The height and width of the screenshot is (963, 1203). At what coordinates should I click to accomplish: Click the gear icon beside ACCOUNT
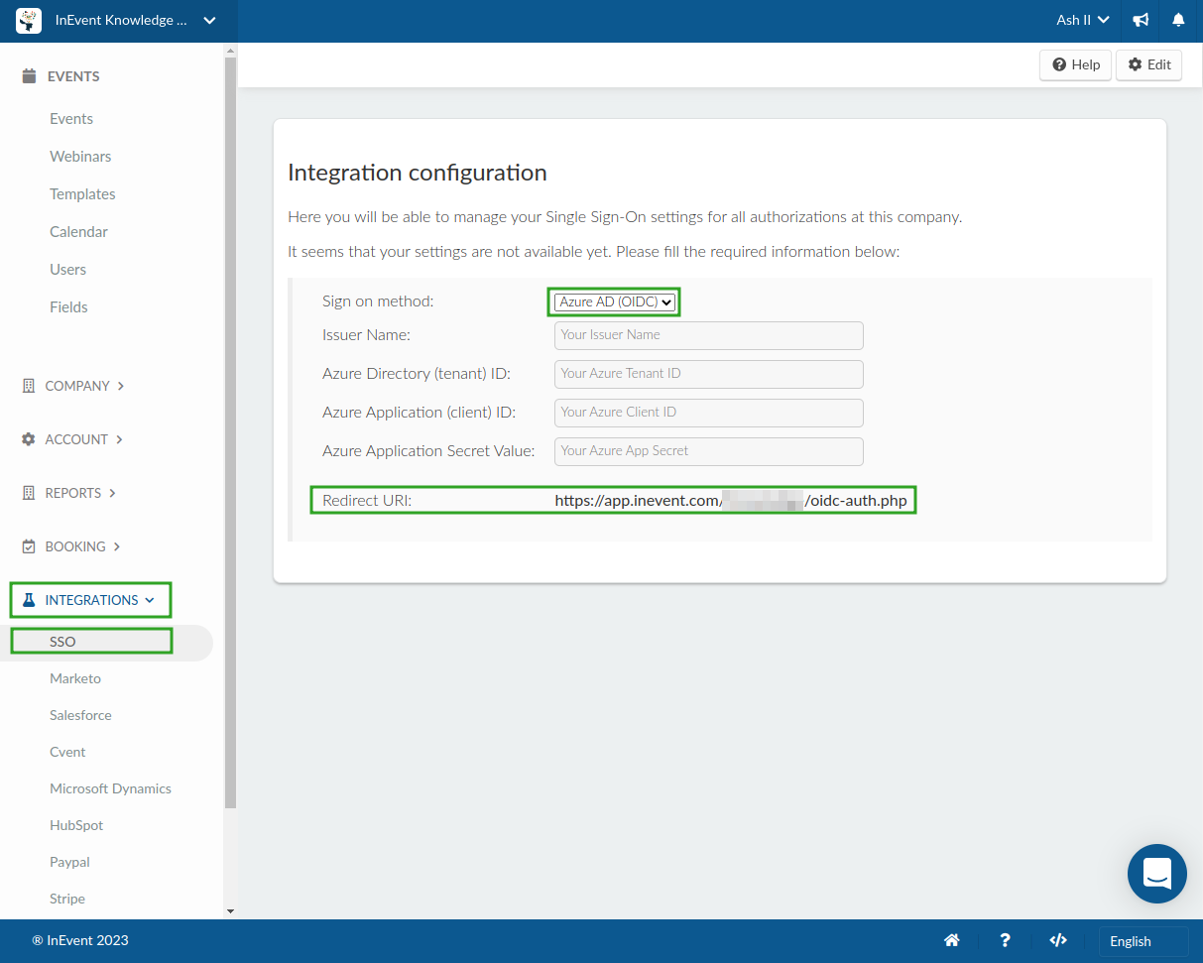tap(29, 439)
